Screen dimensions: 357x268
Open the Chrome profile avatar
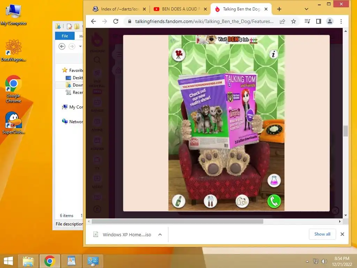[x=330, y=21]
